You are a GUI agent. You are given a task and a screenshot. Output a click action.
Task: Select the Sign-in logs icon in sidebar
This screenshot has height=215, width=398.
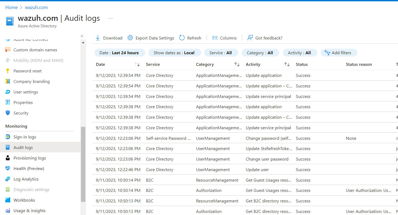tap(8, 137)
